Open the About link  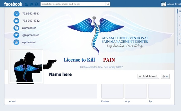point(12,101)
